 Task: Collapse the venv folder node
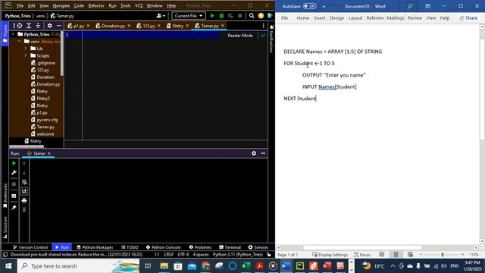coord(20,42)
